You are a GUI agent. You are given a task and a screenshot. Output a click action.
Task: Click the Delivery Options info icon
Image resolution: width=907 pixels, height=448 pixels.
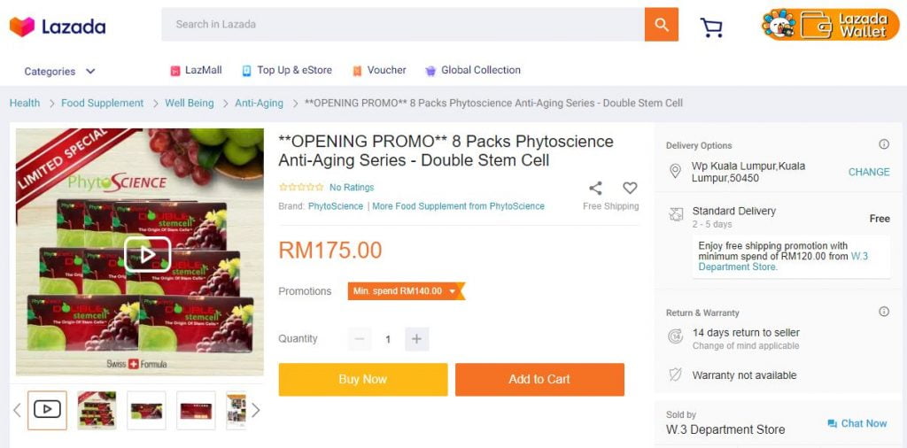pos(883,144)
